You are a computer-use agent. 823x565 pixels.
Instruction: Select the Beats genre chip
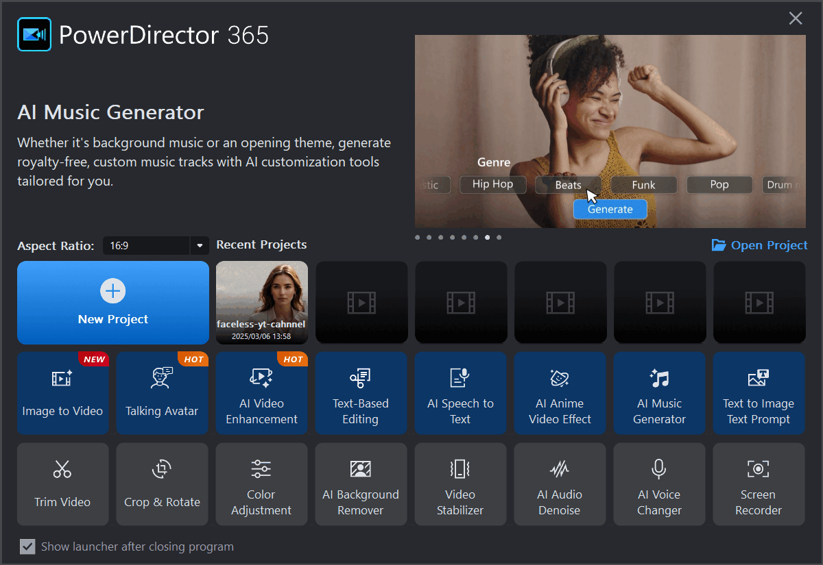pos(568,184)
